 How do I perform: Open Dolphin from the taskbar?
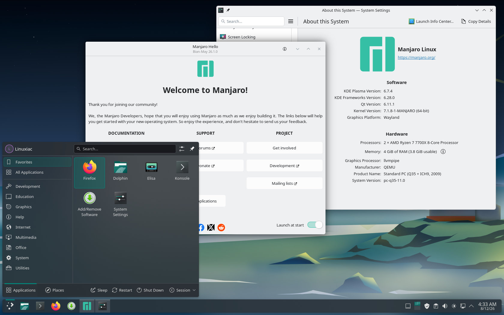(x=25, y=306)
